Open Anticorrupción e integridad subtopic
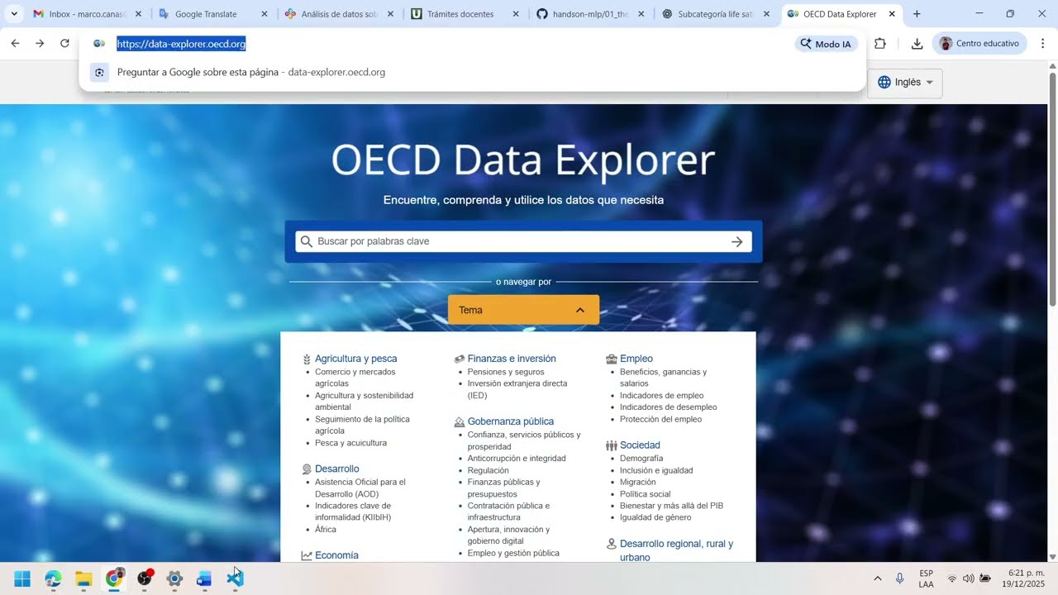The image size is (1058, 595). point(517,459)
